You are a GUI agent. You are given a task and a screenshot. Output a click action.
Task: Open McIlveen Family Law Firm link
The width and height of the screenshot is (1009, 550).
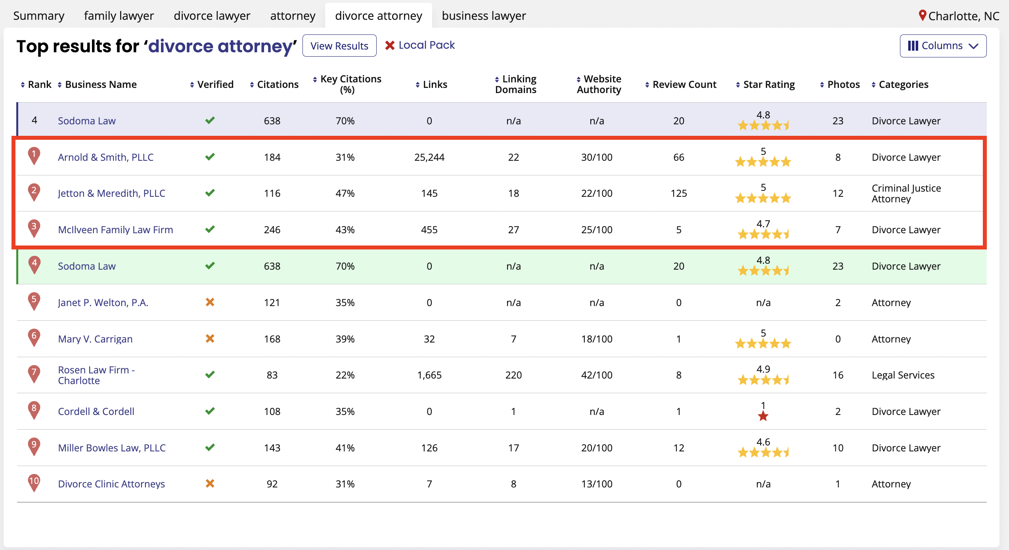click(x=115, y=230)
